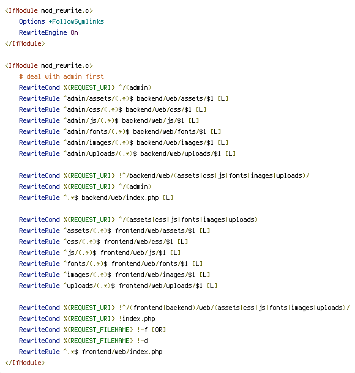The height and width of the screenshot is (373, 355).
Task: Click the admin/js RewriteRule line
Action: tap(109, 120)
